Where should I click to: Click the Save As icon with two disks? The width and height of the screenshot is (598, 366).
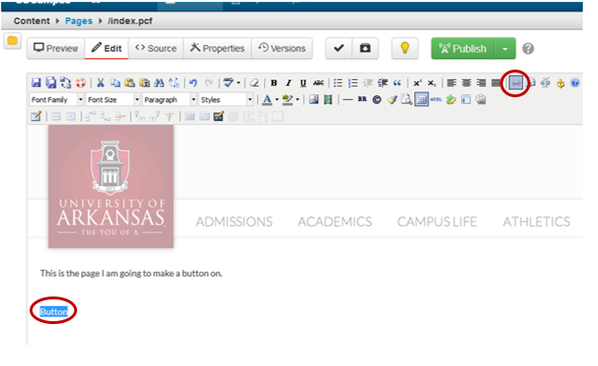tap(50, 82)
